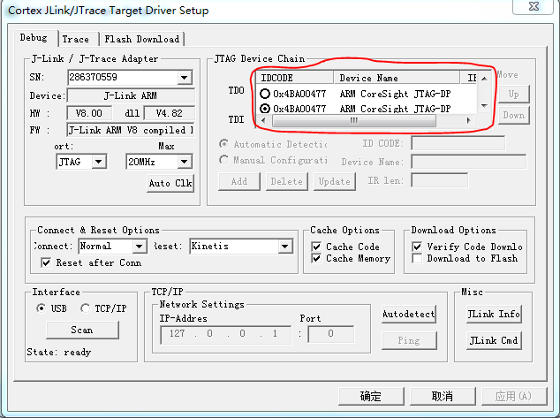This screenshot has width=560, height=418.
Task: Click the Port number field
Action: (x=331, y=334)
